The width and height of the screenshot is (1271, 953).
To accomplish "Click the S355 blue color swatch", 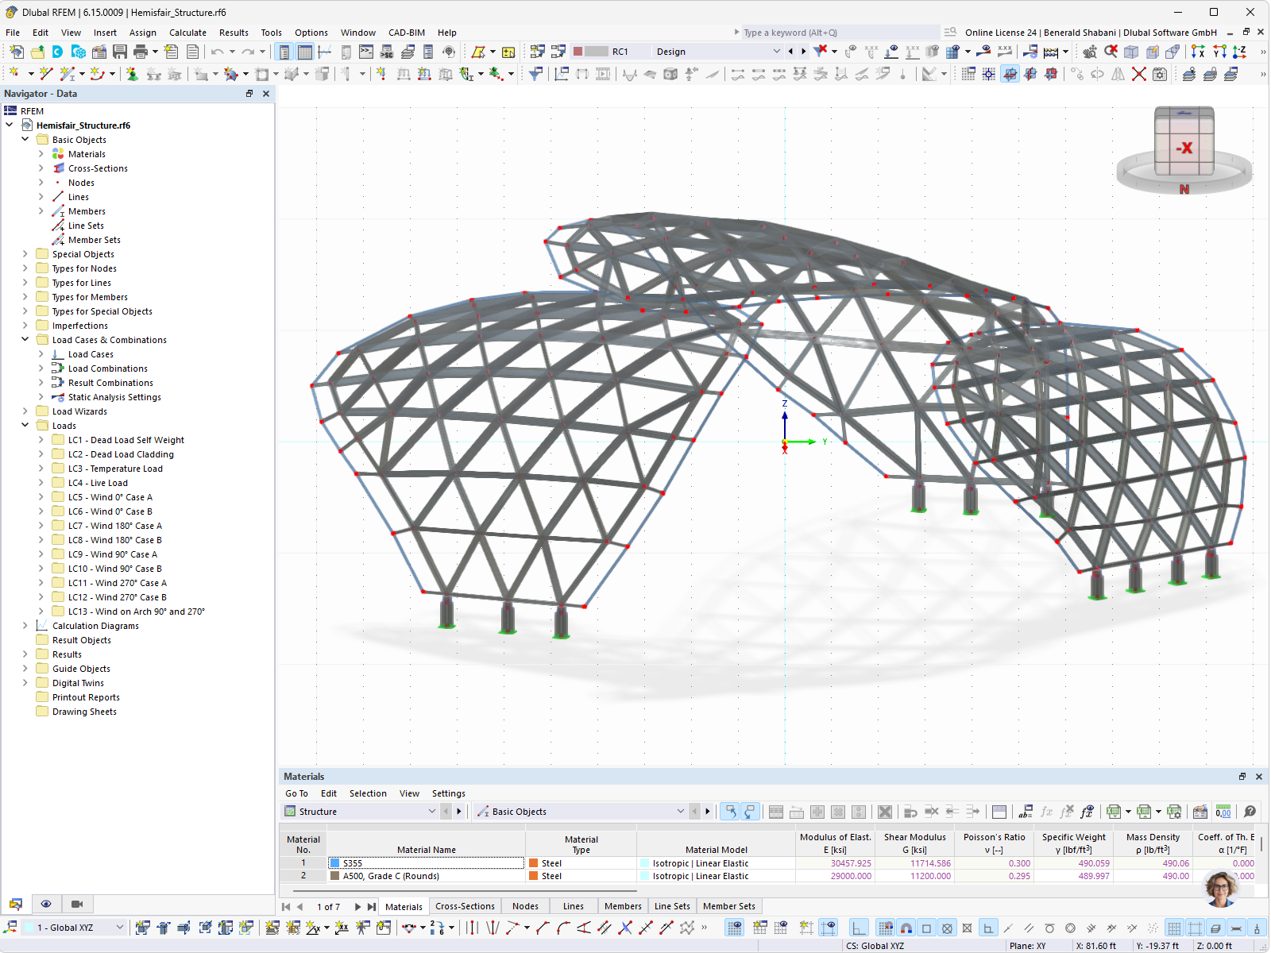I will tap(335, 863).
